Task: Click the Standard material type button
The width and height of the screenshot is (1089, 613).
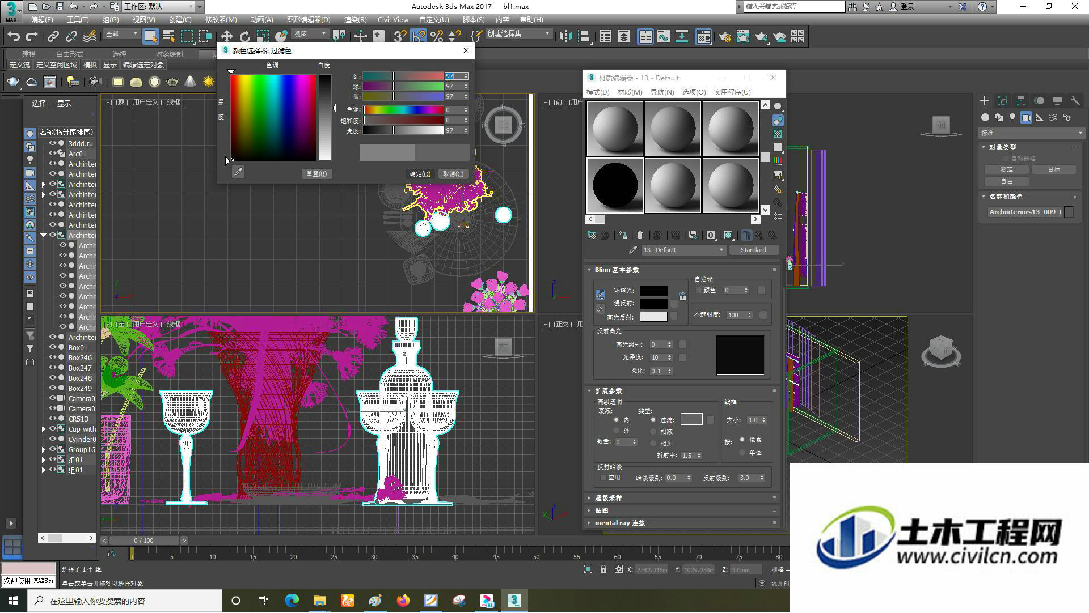Action: click(753, 250)
